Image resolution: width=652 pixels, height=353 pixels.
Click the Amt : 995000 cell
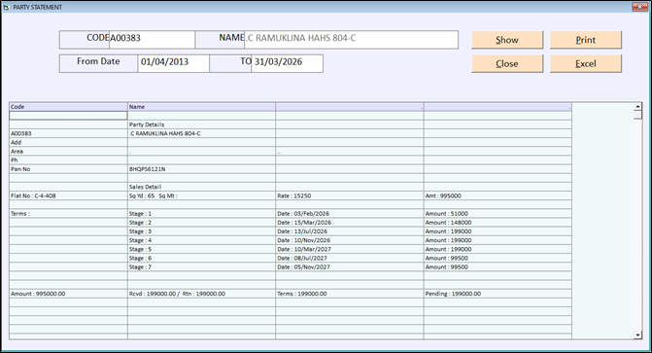498,195
